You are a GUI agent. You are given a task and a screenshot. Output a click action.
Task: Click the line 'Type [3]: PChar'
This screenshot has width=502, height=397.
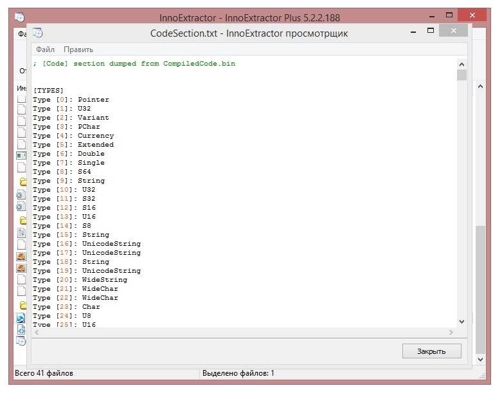pyautogui.click(x=66, y=126)
